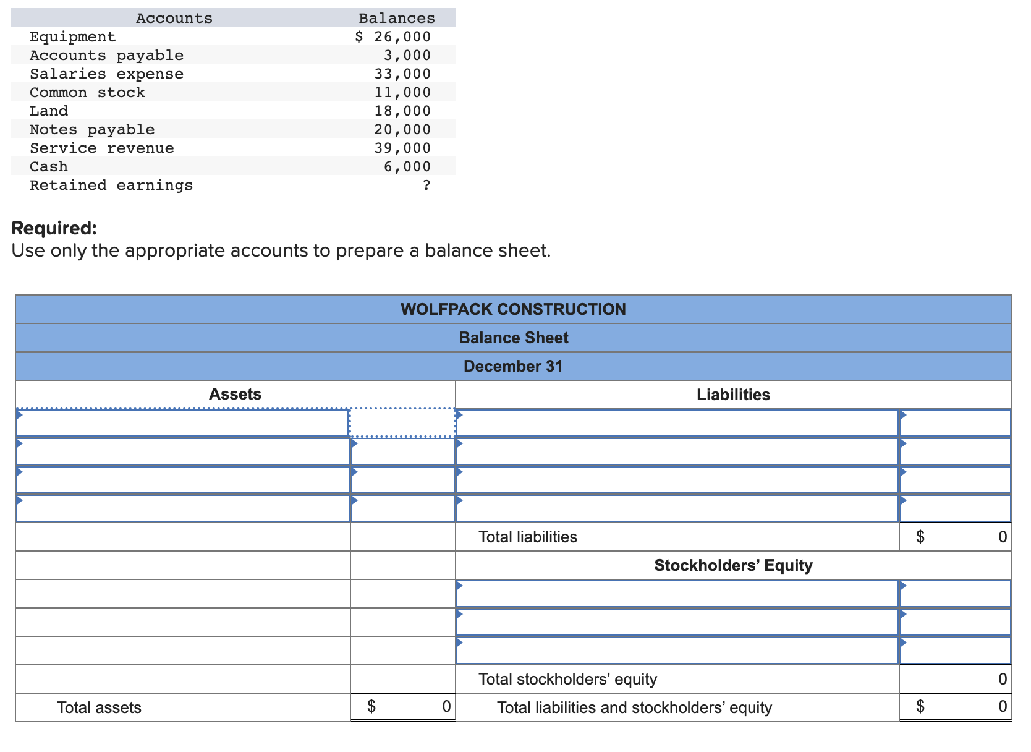Click the 'Retained earnings' account name
The width and height of the screenshot is (1031, 752).
coord(111,186)
